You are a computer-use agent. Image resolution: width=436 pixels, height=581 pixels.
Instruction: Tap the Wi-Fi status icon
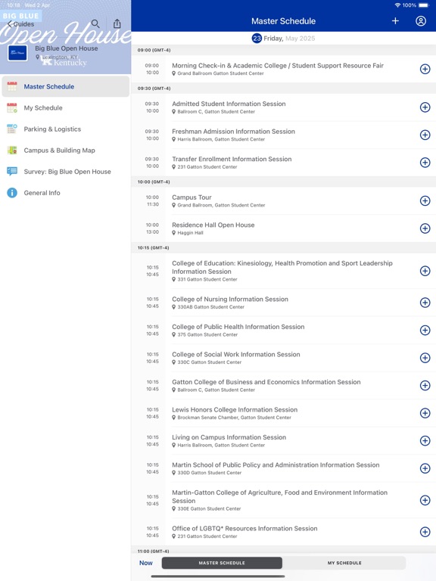coord(397,5)
